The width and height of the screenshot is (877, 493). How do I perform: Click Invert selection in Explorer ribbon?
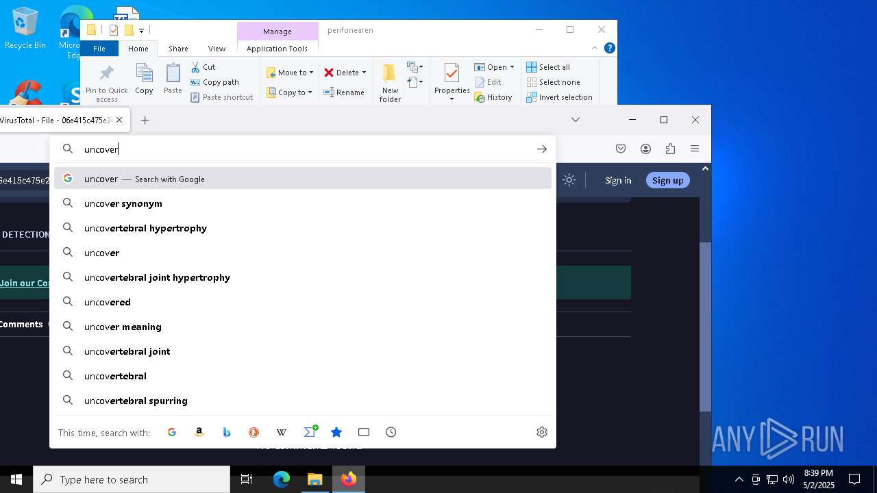(559, 97)
